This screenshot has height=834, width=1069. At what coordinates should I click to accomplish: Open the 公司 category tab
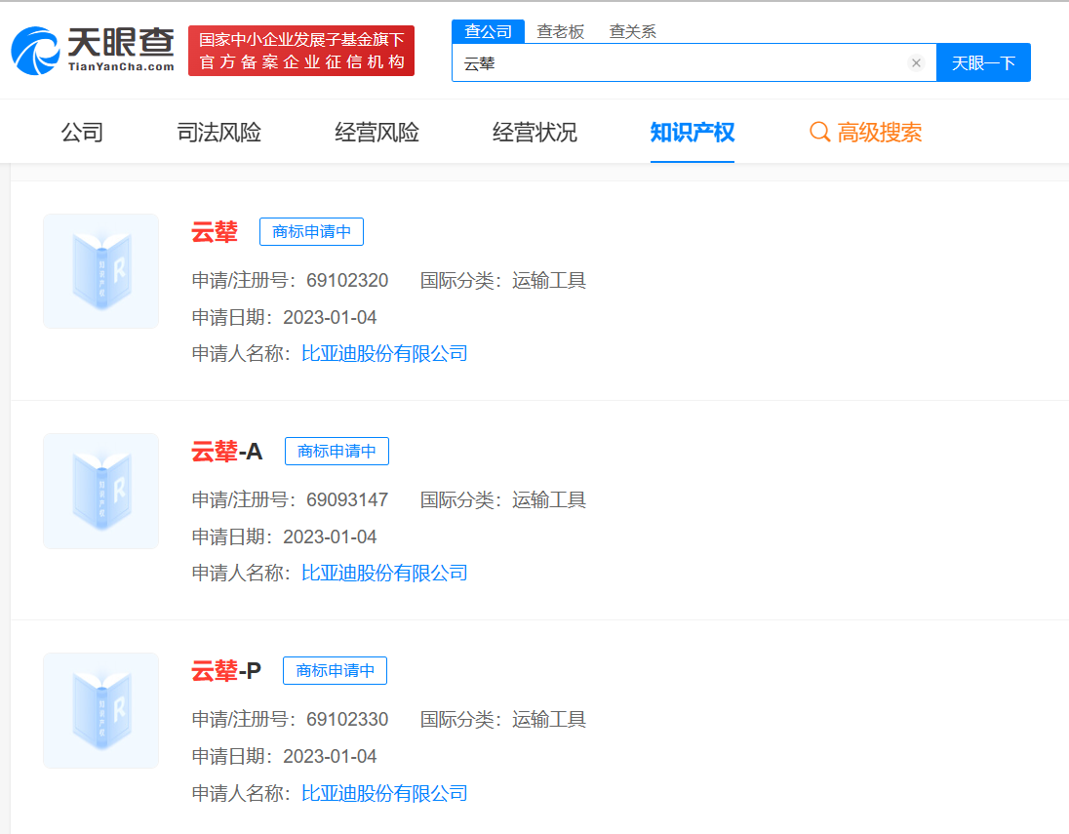coord(82,133)
